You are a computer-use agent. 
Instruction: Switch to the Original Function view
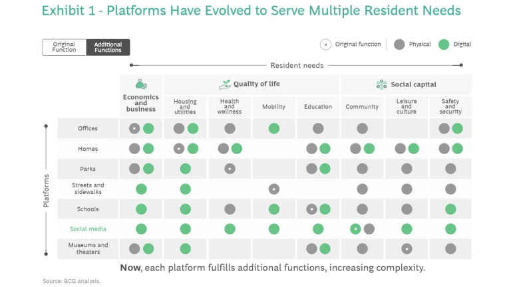coord(65,47)
